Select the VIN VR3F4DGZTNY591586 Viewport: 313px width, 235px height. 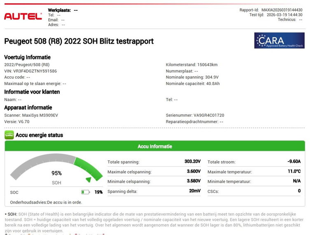point(30,71)
